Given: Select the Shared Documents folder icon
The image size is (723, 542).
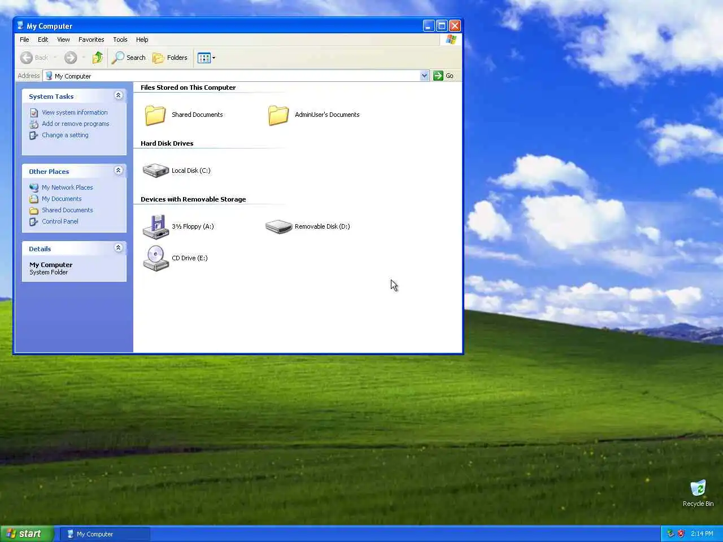Looking at the screenshot, I should click(155, 115).
